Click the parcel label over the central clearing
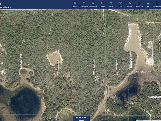The width and height of the screenshot is (161, 121). click(x=58, y=65)
